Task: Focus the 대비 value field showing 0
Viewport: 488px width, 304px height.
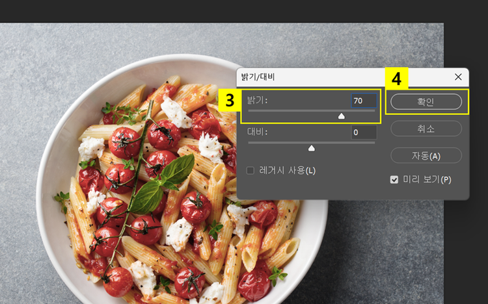Action: 364,133
